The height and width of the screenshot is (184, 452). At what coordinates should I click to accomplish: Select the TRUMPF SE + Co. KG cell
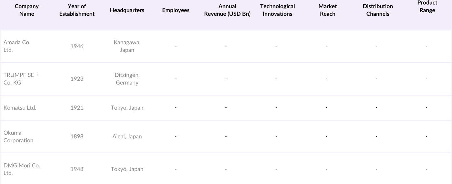click(x=21, y=79)
